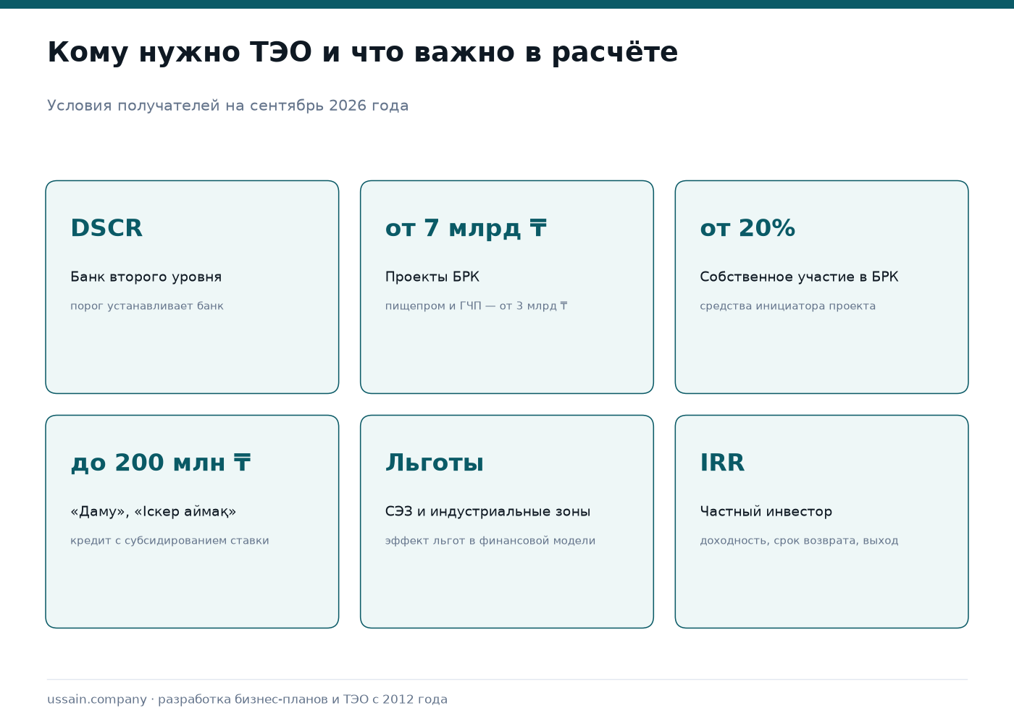The height and width of the screenshot is (724, 1014).
Task: Select the text "Собственное участие в БРК"
Action: 799,277
